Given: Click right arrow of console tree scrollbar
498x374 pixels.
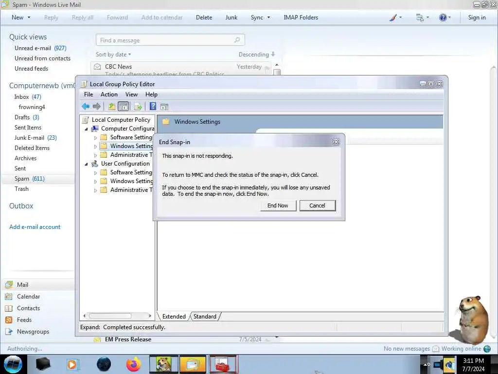Looking at the screenshot, I should (150, 316).
